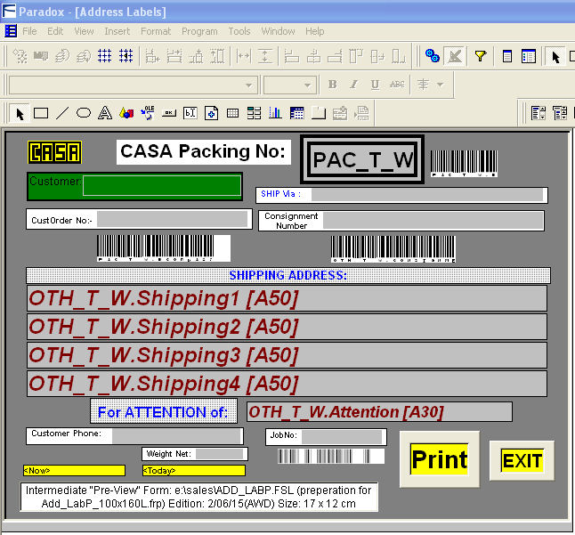Screen dimensions: 575x535
Task: Pick the Text tool with letter A
Action: [105, 113]
